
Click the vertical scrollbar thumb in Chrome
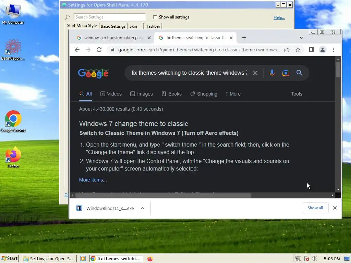338,69
